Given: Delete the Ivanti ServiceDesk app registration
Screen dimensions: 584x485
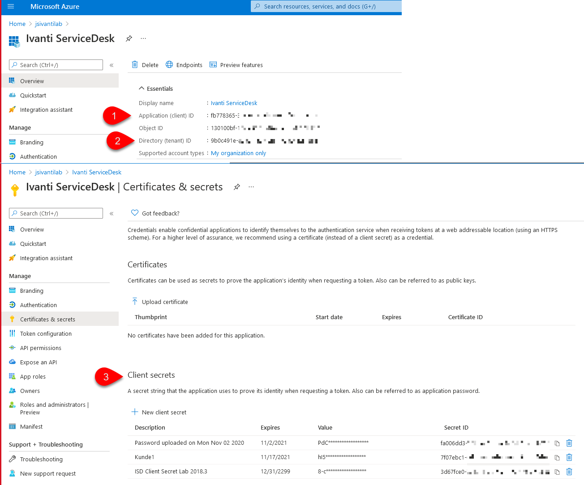Looking at the screenshot, I should (145, 65).
